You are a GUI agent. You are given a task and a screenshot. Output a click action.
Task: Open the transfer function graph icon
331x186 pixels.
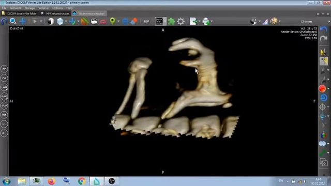point(265,22)
